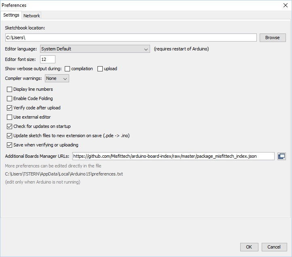This screenshot has height=257, width=292.
Task: Toggle Update sketch files to new extension
Action: 9,136
